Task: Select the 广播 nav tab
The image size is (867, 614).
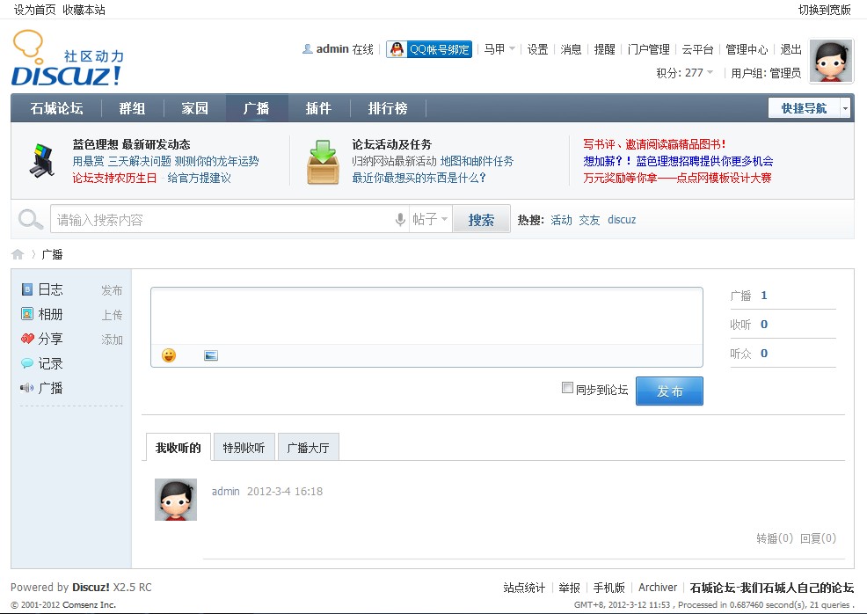Action: tap(257, 108)
